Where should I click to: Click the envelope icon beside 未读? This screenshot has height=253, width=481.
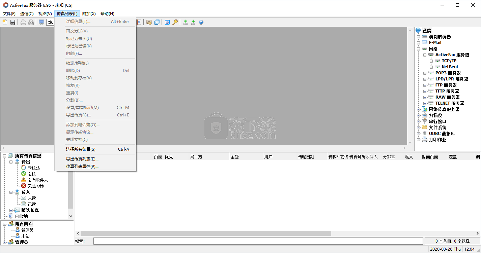point(24,198)
